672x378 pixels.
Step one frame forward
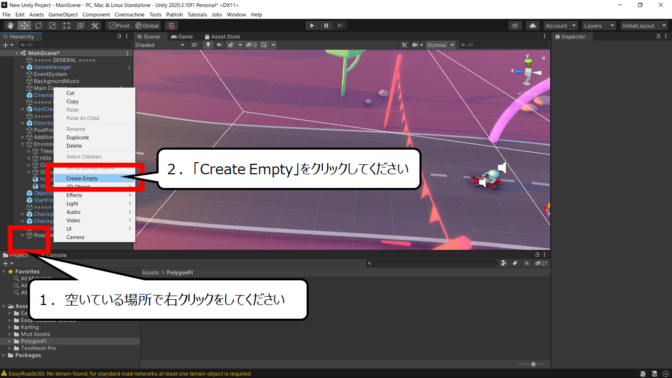[340, 25]
